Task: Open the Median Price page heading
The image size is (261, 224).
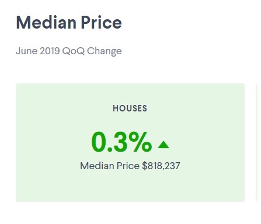Action: [x=69, y=22]
